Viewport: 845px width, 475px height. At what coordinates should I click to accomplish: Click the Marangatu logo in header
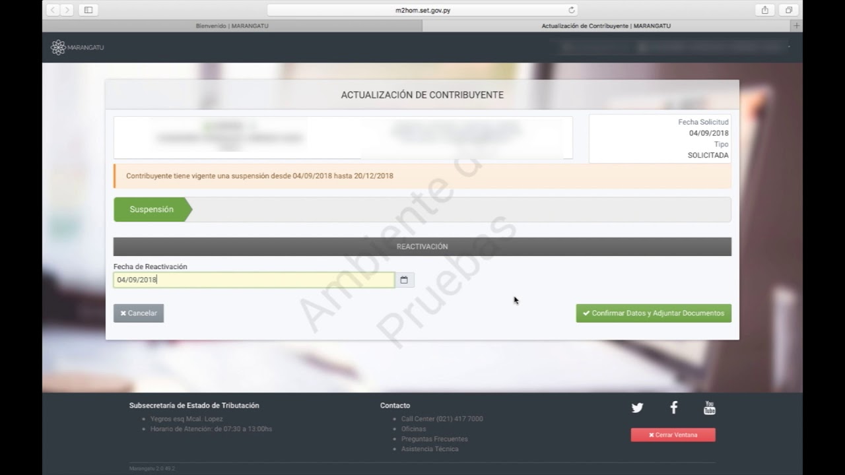click(x=77, y=47)
